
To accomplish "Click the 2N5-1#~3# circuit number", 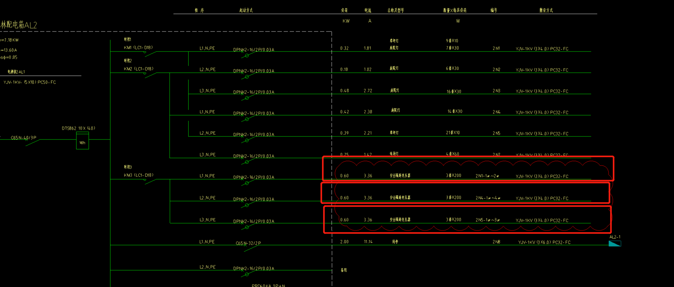I will coord(488,220).
